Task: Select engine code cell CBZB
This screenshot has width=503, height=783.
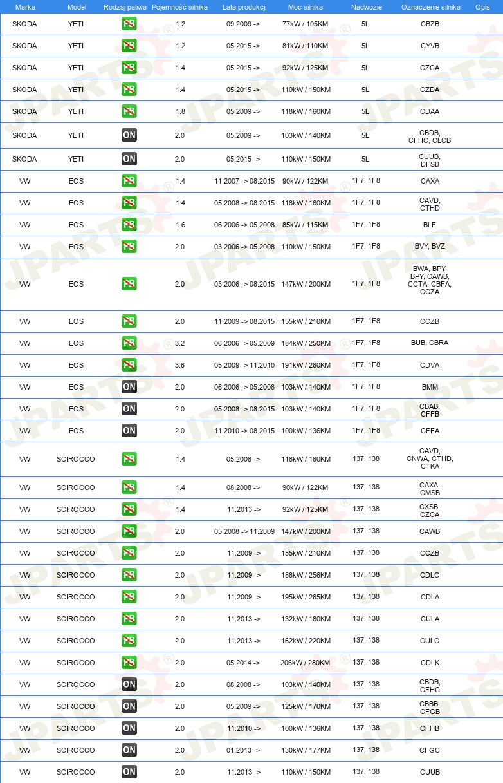Action: pyautogui.click(x=430, y=24)
